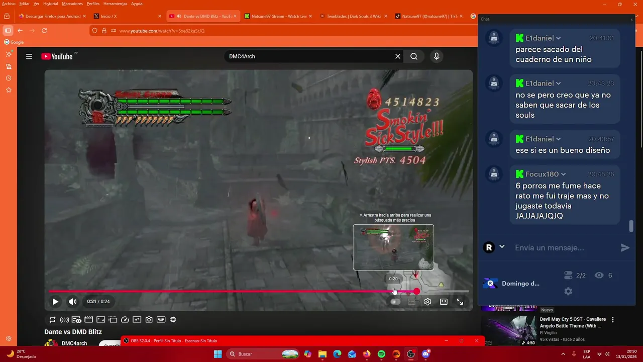
Task: Go back to the previous page
Action: coord(20,31)
